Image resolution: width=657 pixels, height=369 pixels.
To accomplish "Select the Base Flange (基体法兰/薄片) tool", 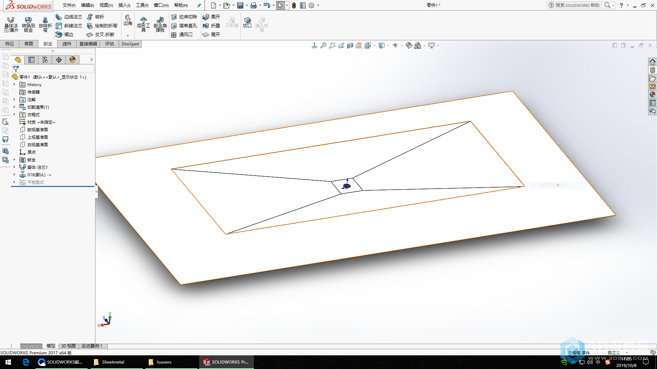I will [11, 24].
